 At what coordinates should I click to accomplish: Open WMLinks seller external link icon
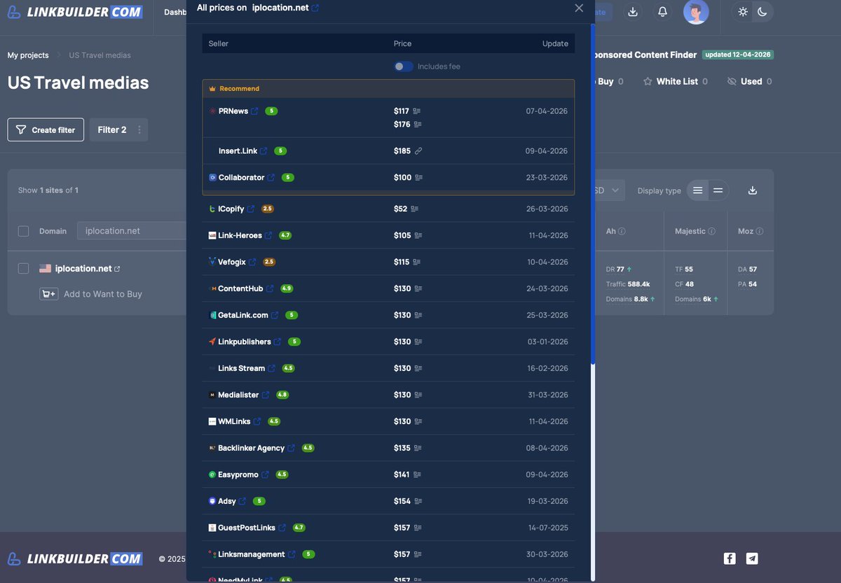point(257,422)
